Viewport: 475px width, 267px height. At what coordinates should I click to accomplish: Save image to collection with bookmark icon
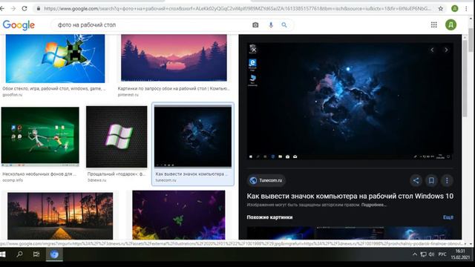pos(431,181)
